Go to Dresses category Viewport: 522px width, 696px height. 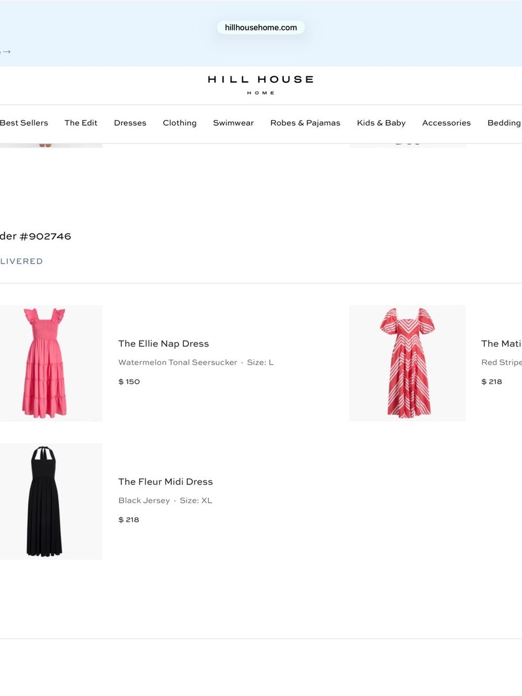130,123
